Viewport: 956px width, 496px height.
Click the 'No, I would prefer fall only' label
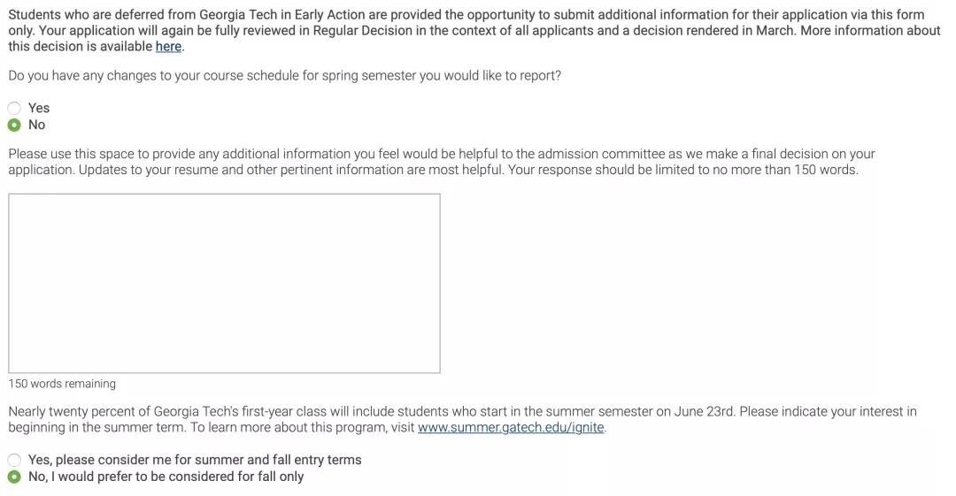[x=166, y=477]
